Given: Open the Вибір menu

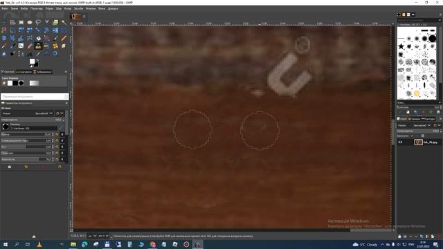Looking at the screenshot, I should 24,8.
